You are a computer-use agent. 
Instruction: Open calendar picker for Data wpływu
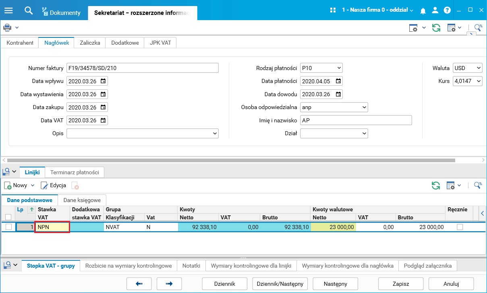103,81
